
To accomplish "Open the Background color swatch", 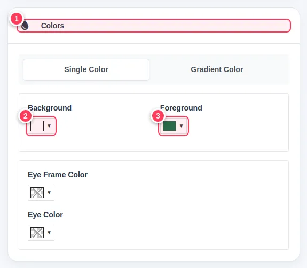I will [x=37, y=126].
